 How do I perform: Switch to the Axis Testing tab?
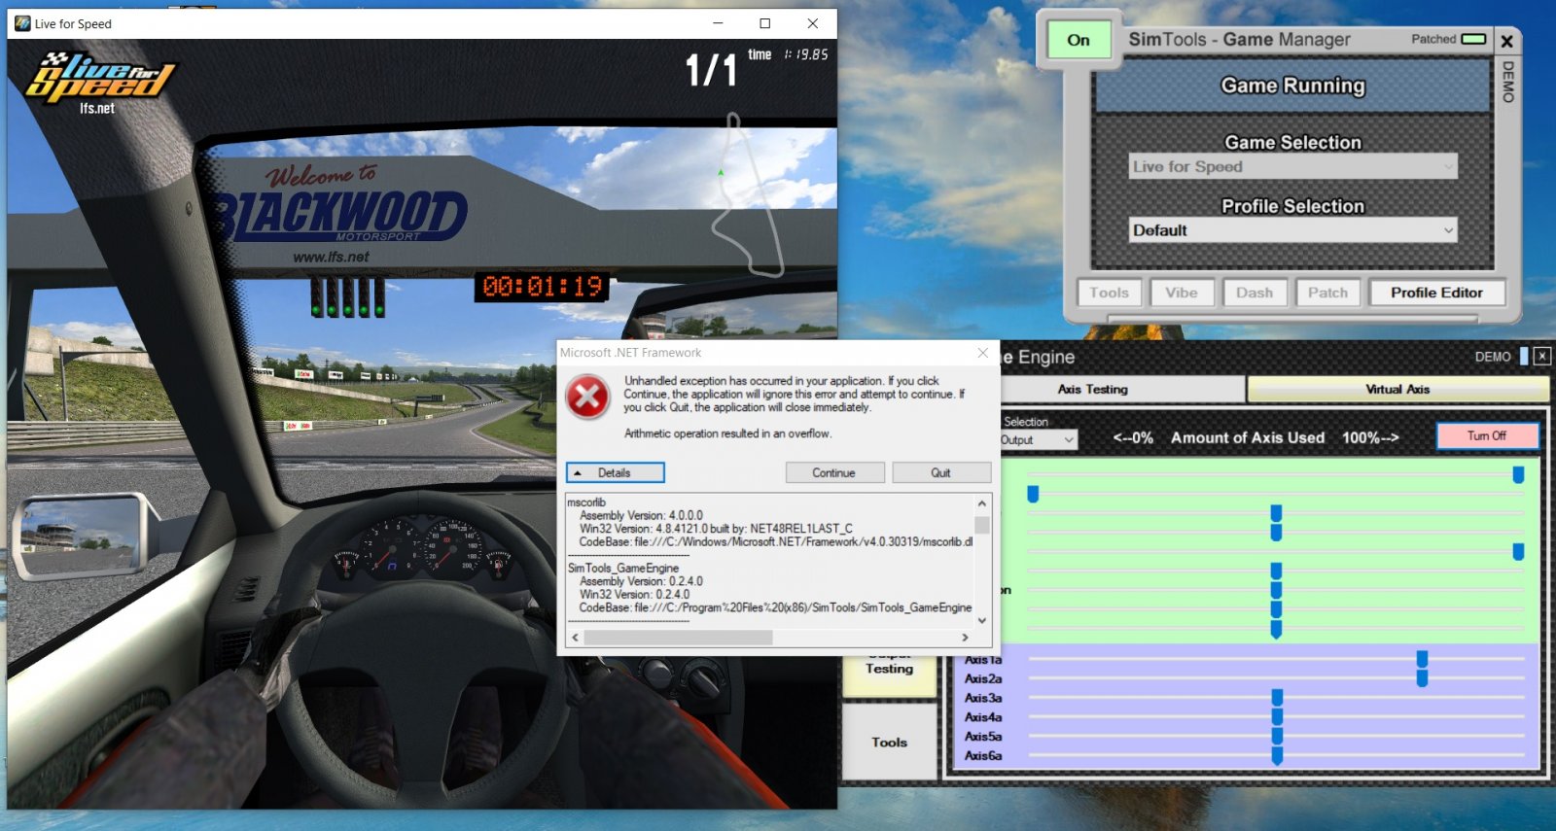click(1093, 389)
